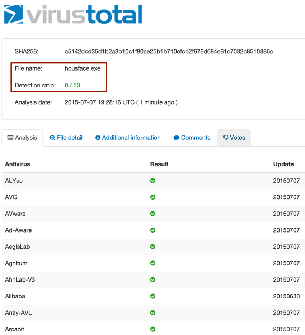
Task: Select the Agnitum antivirus name
Action: pos(16,263)
